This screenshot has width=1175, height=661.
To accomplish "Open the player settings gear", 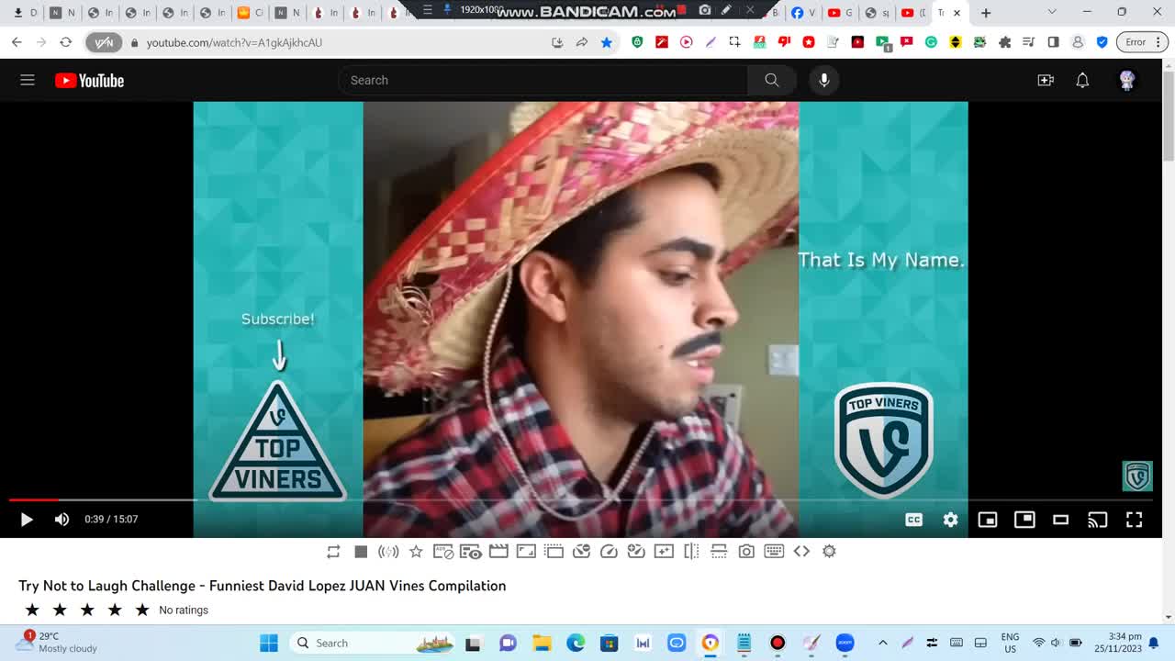I will [951, 520].
